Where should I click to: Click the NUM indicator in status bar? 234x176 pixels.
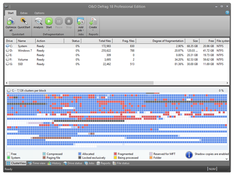212,169
